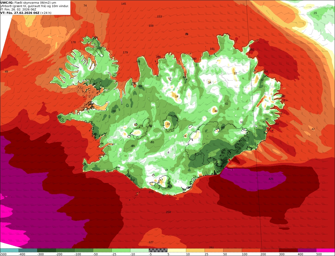Pick the pale green swatch between -10 and -5
Image resolution: width=335 pixels, height=256 pixels.
139,250
